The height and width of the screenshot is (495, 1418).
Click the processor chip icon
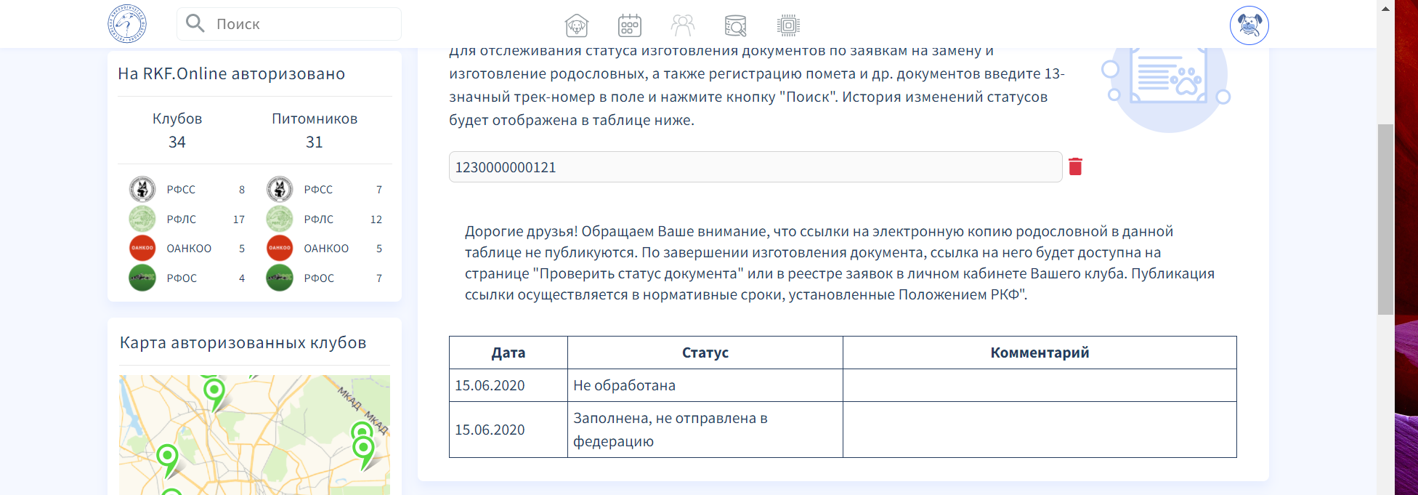click(788, 25)
